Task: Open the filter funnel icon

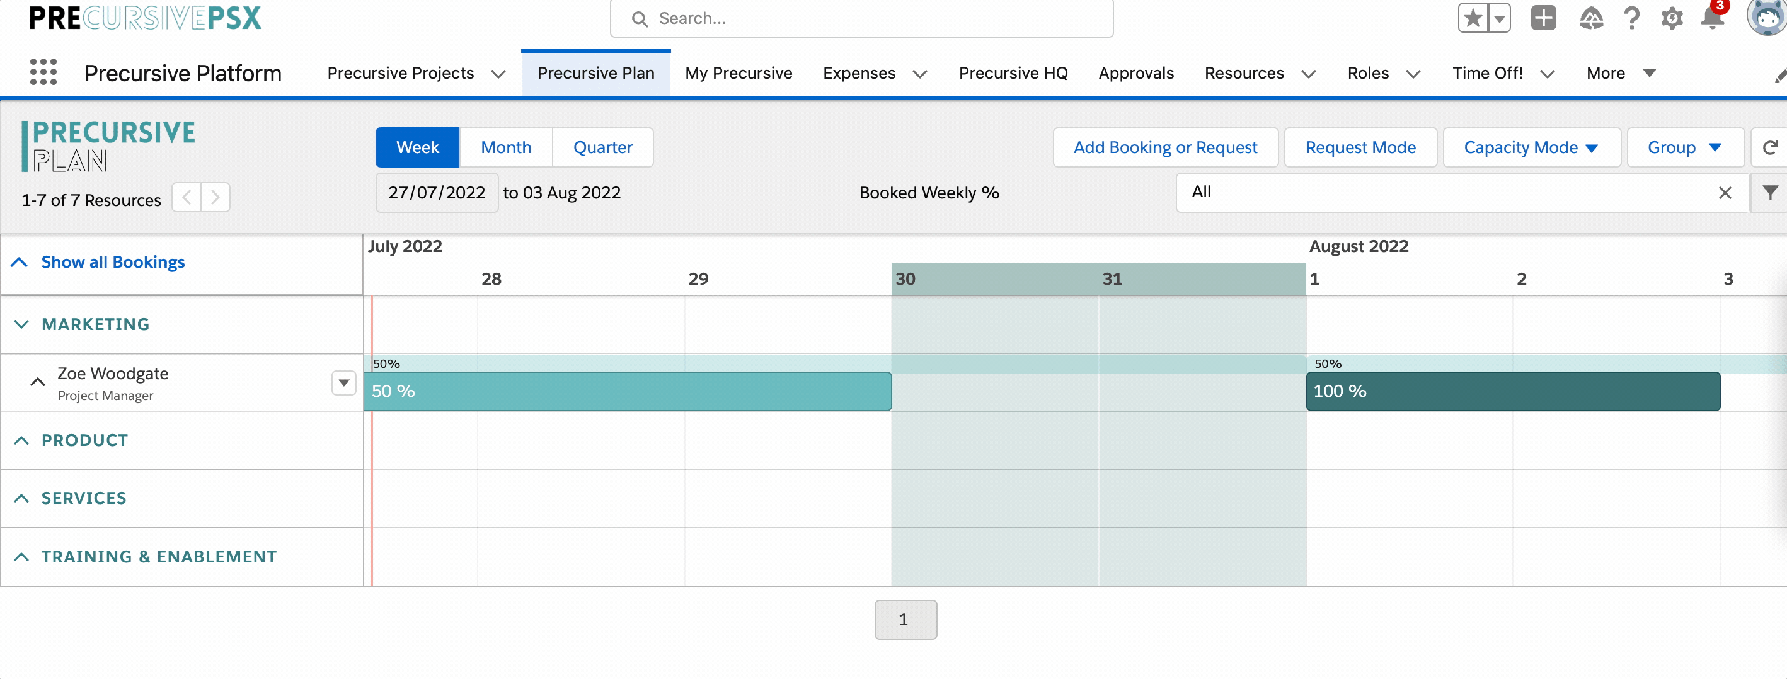Action: pyautogui.click(x=1769, y=193)
